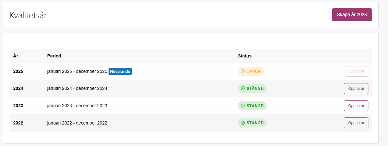The width and height of the screenshot is (388, 146).
Task: Open year 2024 with Öppna år
Action: point(356,89)
